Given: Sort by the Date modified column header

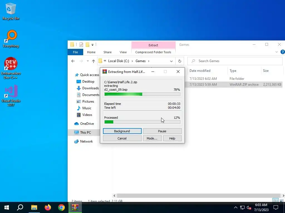Looking at the screenshot, I should pyautogui.click(x=200, y=71).
